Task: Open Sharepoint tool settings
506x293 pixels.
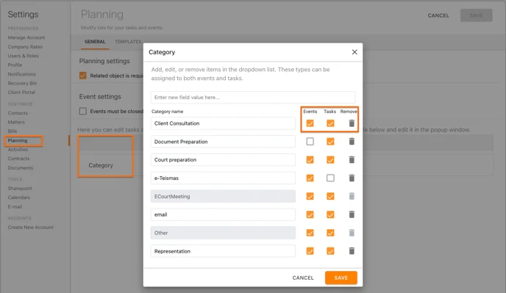Action: pyautogui.click(x=20, y=188)
